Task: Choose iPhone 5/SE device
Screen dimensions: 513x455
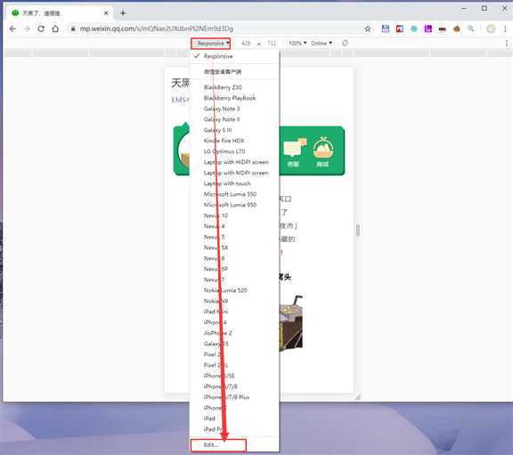Action: pyautogui.click(x=234, y=376)
